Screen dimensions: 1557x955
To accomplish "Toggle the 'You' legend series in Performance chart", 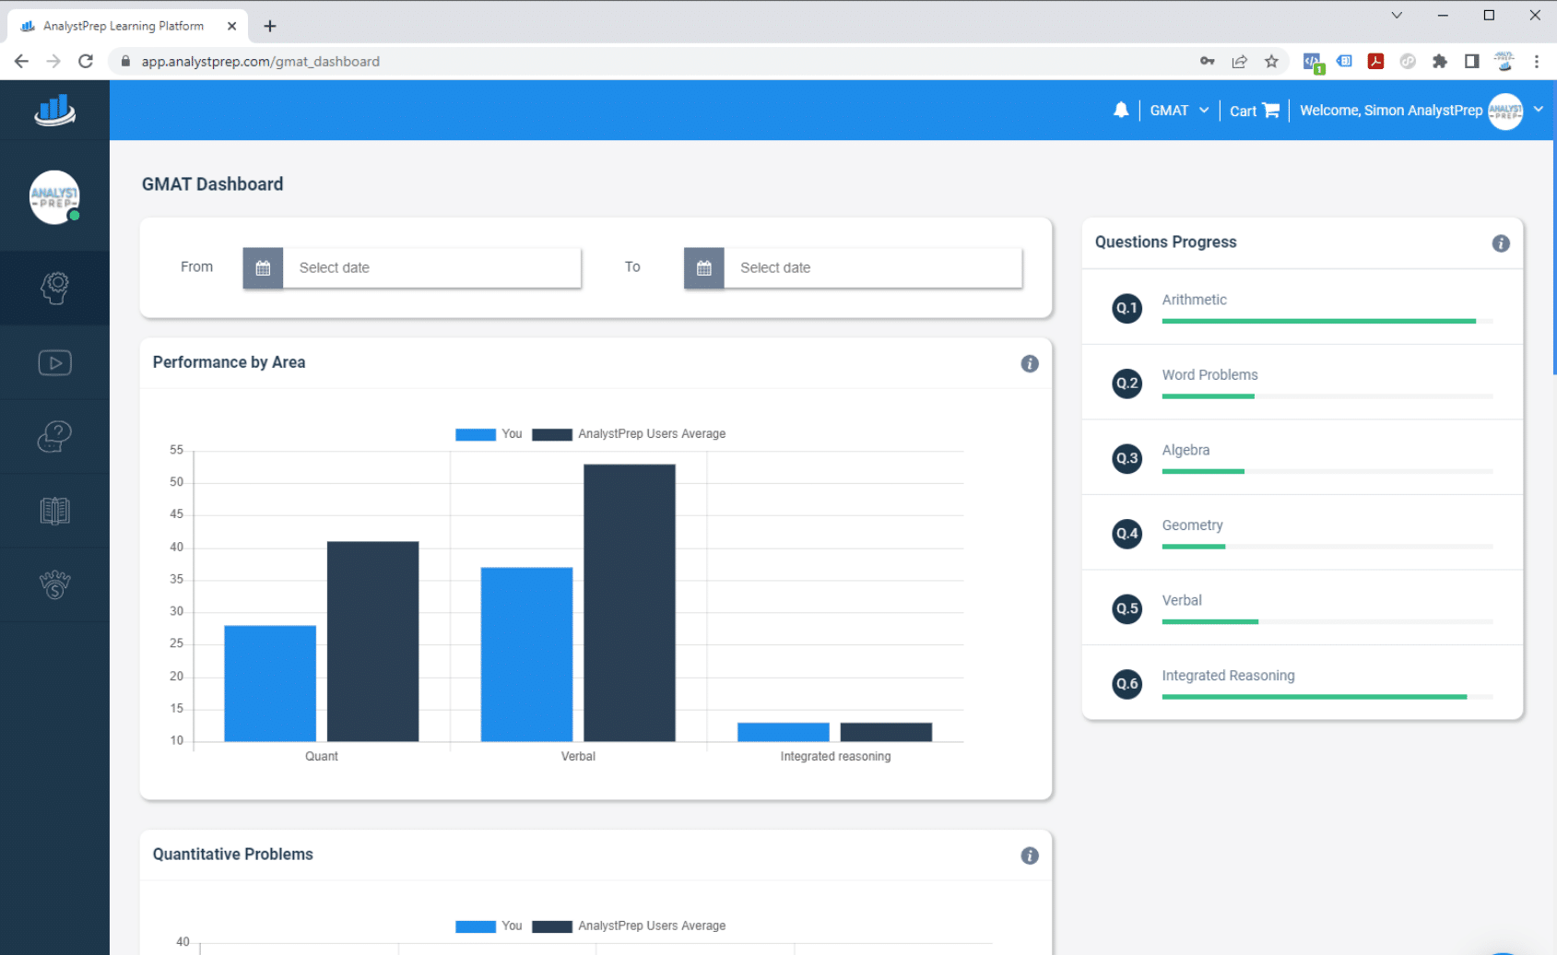I will (489, 434).
